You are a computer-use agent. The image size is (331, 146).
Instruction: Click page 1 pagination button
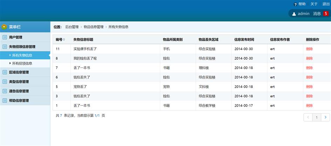(317, 117)
